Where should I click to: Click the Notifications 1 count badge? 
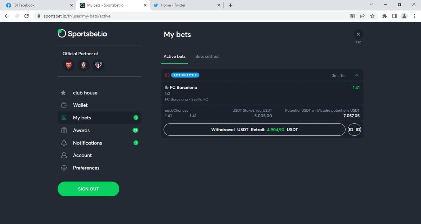tap(136, 143)
